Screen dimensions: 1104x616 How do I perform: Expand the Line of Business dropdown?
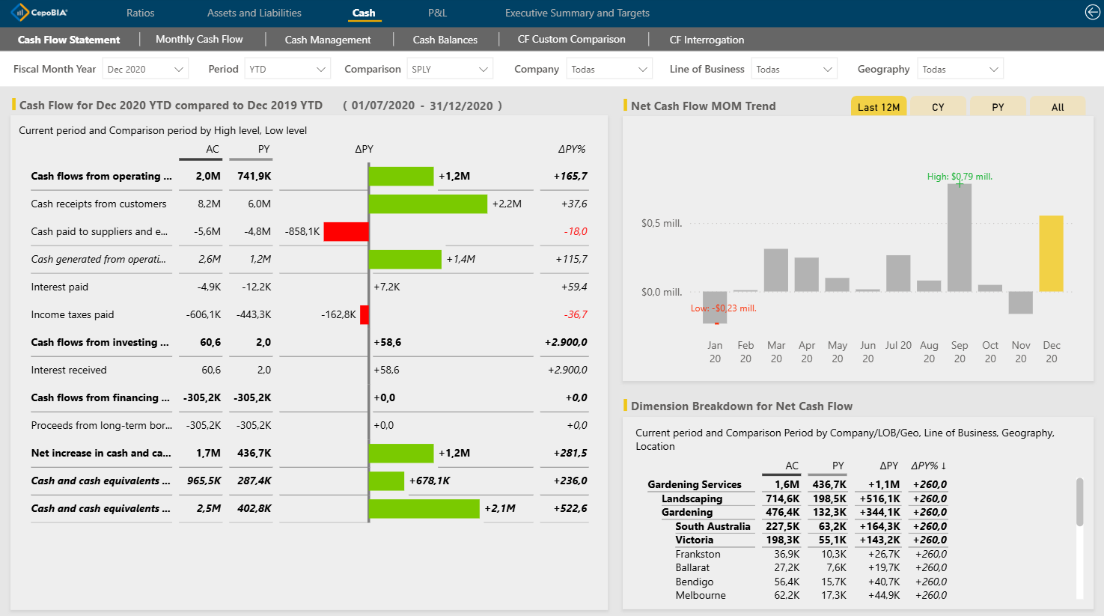click(793, 69)
